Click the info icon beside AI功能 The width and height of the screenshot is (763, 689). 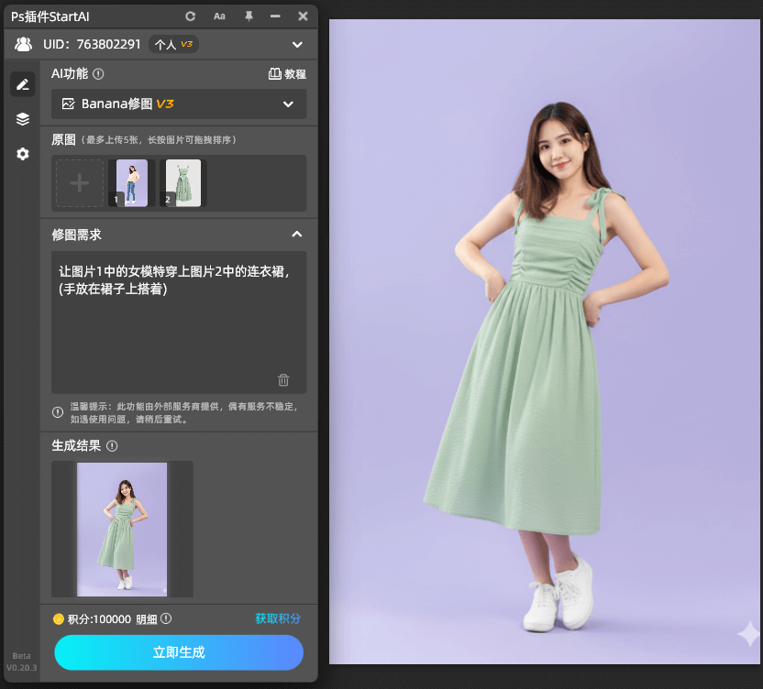coord(98,74)
